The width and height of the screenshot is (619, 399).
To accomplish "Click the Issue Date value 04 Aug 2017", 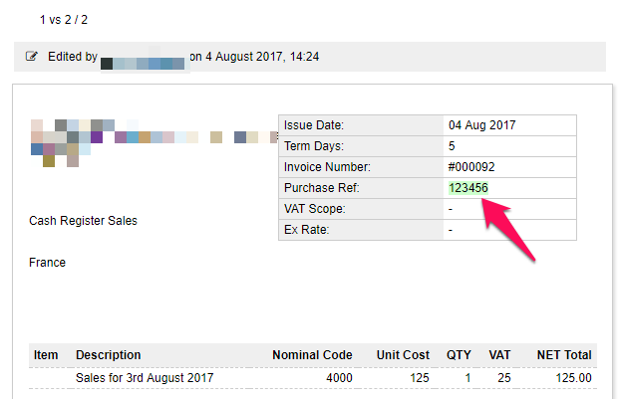I will (482, 125).
